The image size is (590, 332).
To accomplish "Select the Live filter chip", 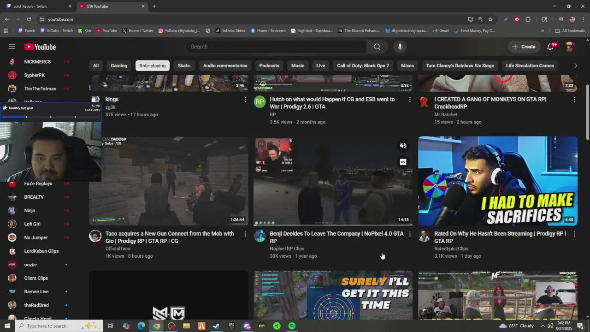I will click(321, 65).
